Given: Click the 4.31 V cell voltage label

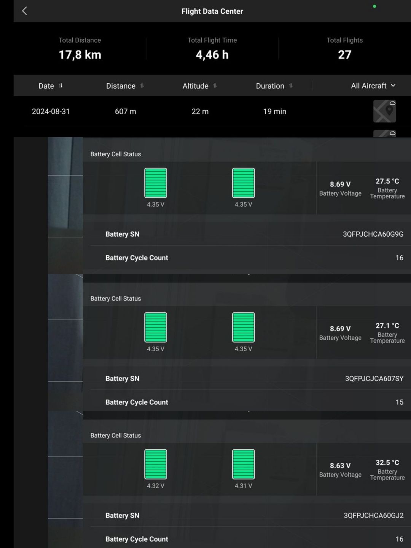Looking at the screenshot, I should (x=244, y=486).
